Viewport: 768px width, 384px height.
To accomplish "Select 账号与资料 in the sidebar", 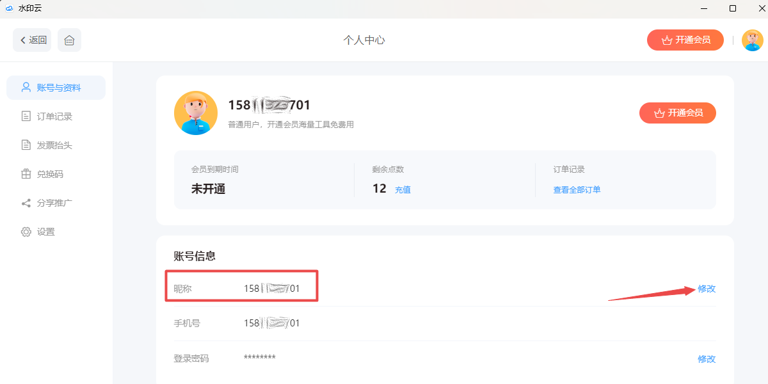I will (x=56, y=88).
